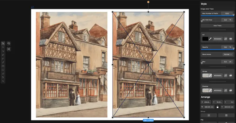Viewport: 236px width, 123px height.
Task: Click the Max Number of Paths slider handle
Action: coord(234,15)
